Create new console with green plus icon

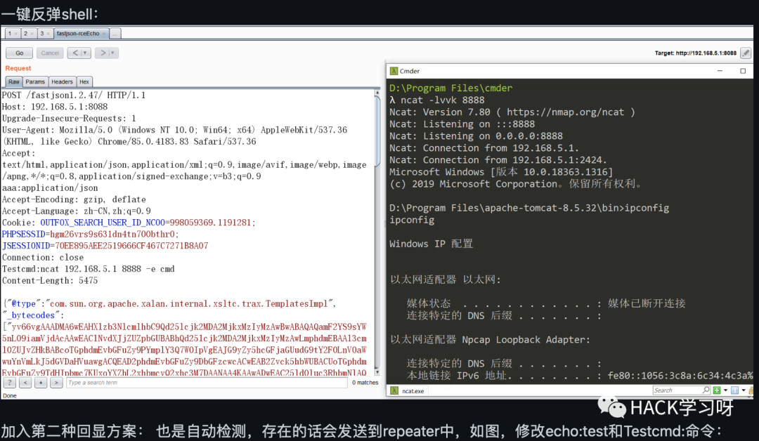(717, 390)
